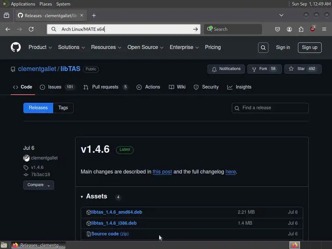
Task: Open the extensions puzzle icon
Action: click(x=301, y=29)
